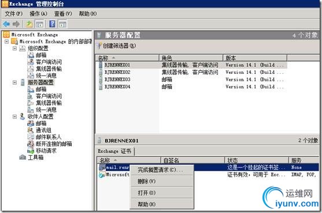Click the Forward arrow toolbar icon
The height and width of the screenshot is (213, 322).
coord(16,24)
